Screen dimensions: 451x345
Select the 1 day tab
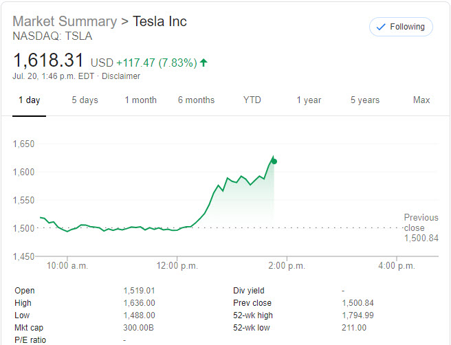[29, 100]
